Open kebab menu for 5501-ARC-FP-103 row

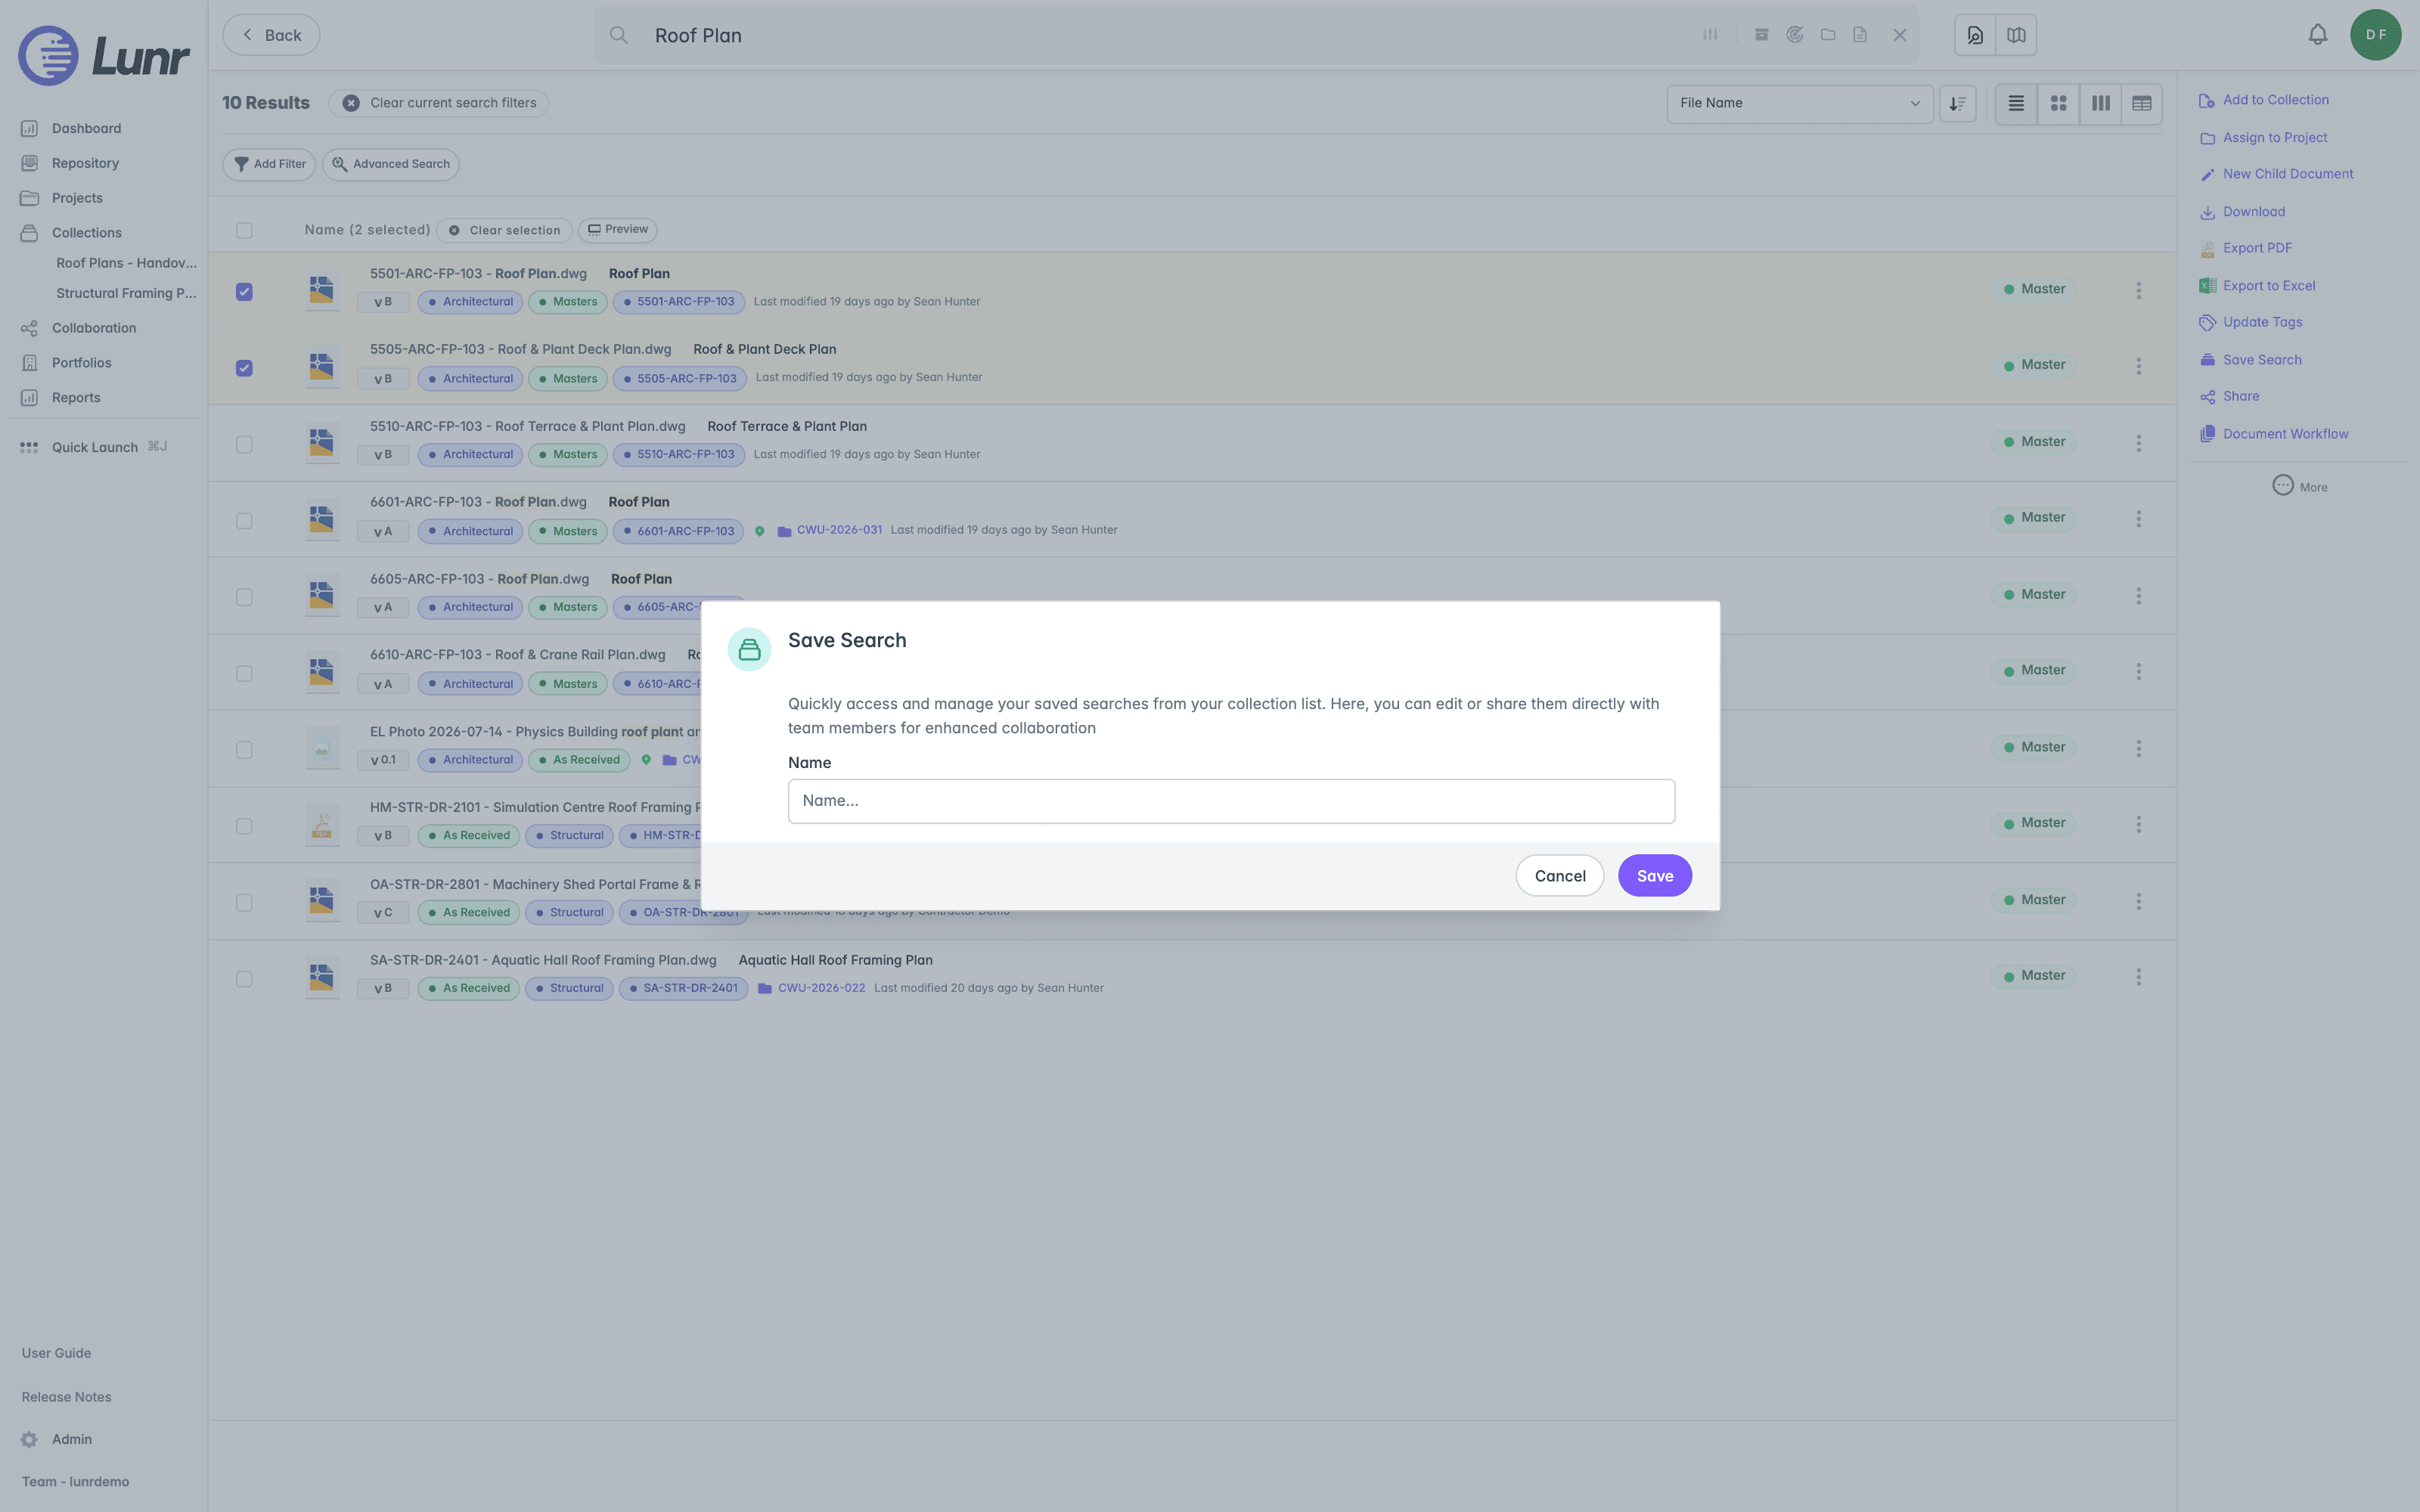(2139, 290)
